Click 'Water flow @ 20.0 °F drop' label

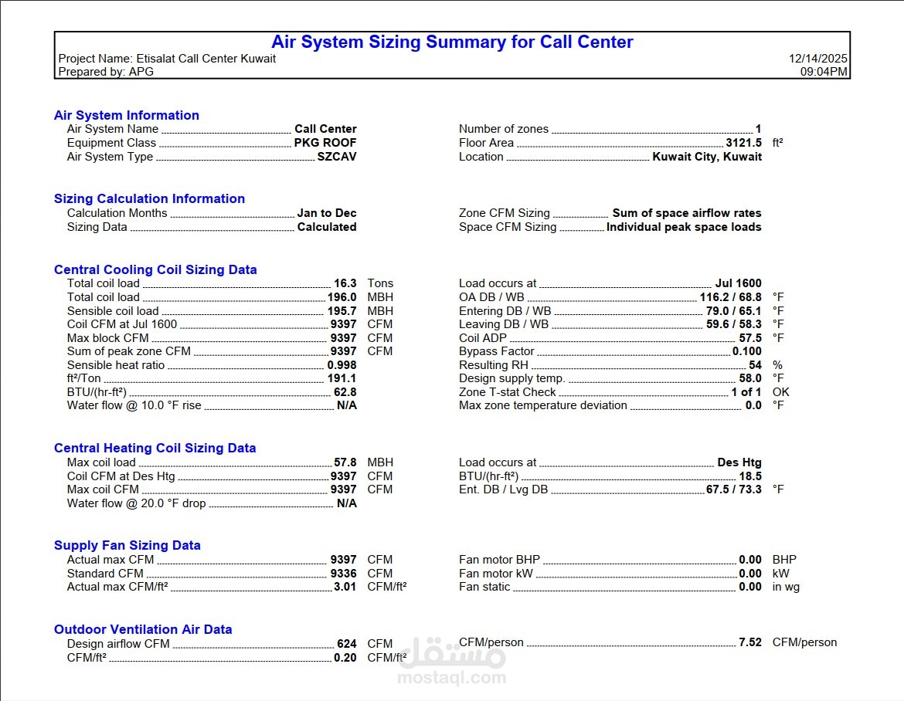[137, 503]
